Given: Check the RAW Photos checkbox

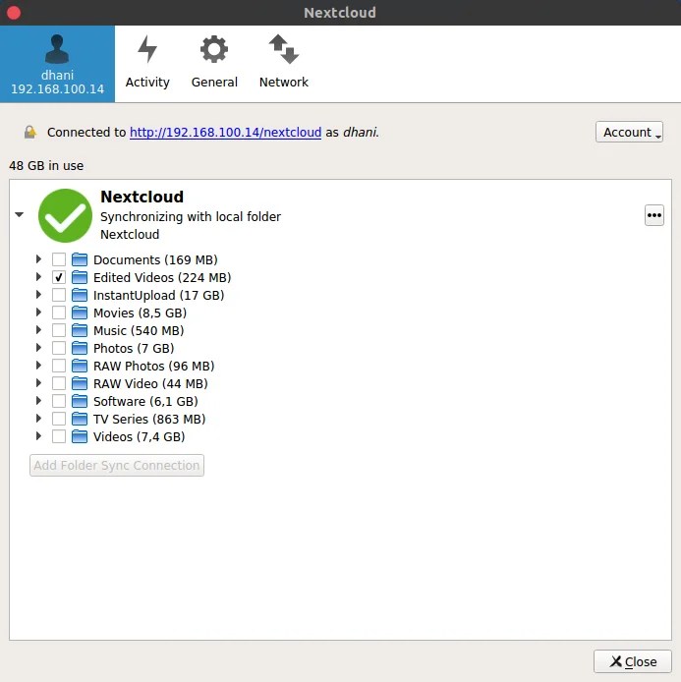Looking at the screenshot, I should pyautogui.click(x=59, y=366).
